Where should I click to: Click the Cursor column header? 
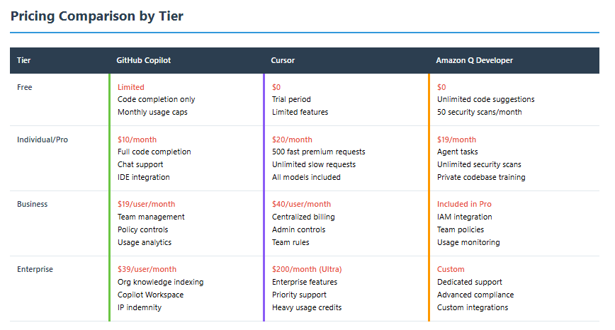click(283, 60)
